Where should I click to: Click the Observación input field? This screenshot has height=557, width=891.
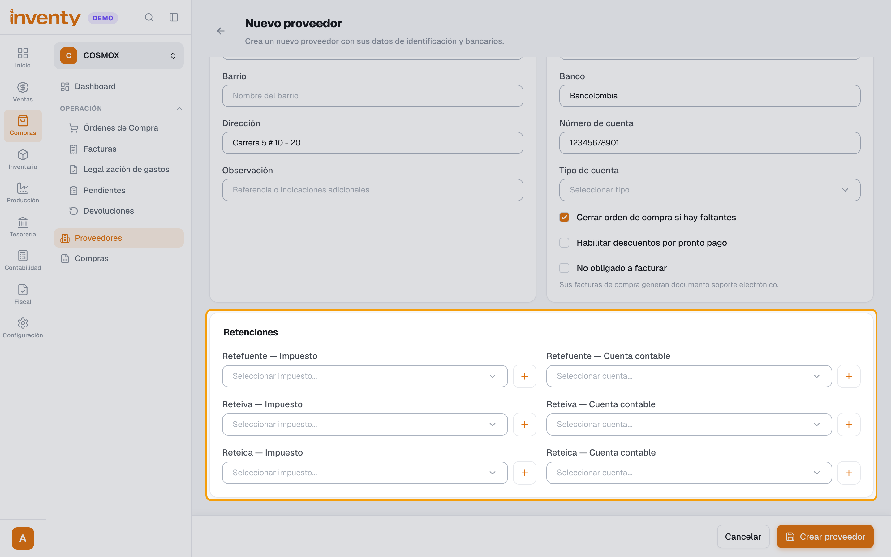372,190
